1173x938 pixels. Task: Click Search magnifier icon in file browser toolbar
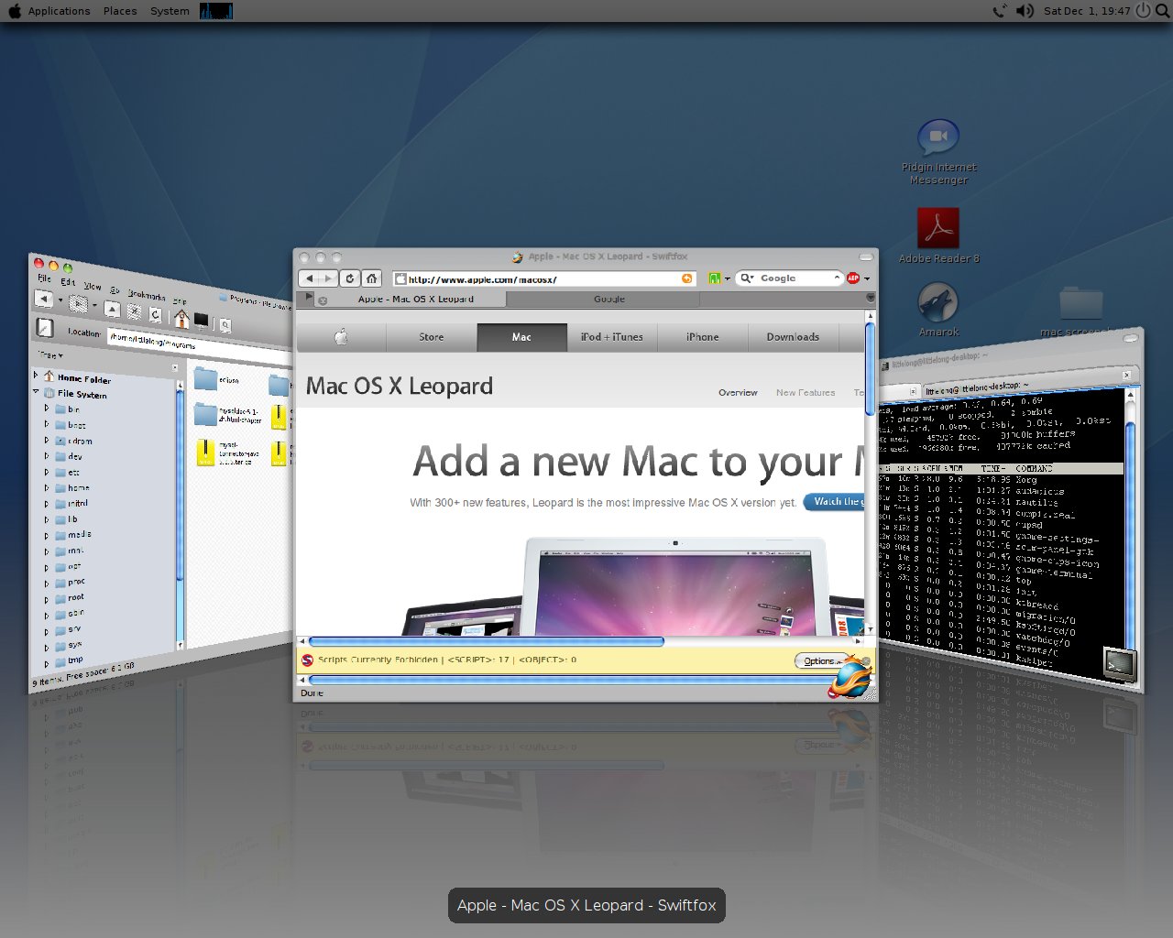click(x=225, y=325)
